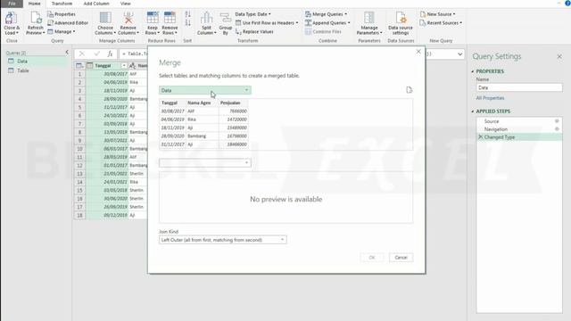This screenshot has width=571, height=321.
Task: Open Merge Queries dropdown
Action: (x=327, y=14)
